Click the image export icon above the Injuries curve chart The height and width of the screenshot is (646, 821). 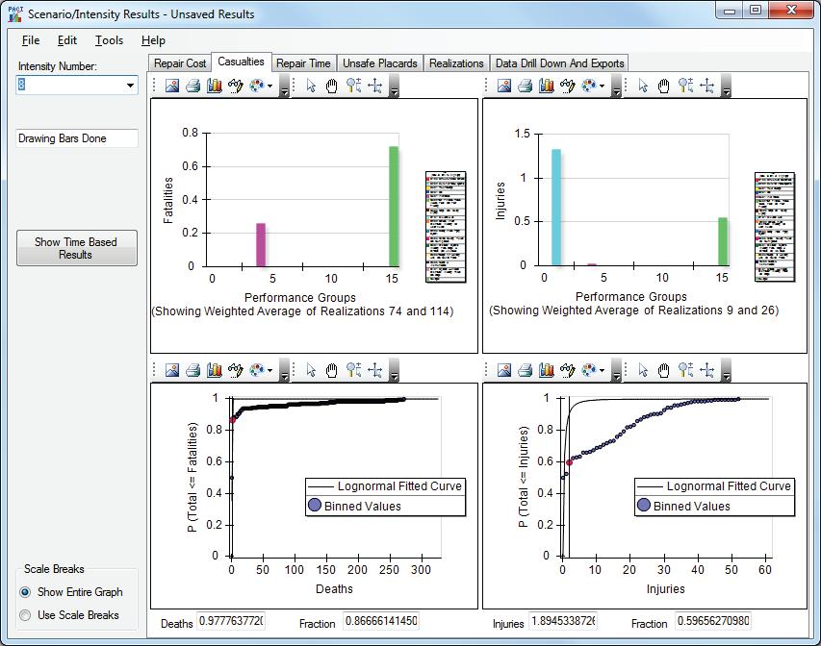tap(503, 370)
